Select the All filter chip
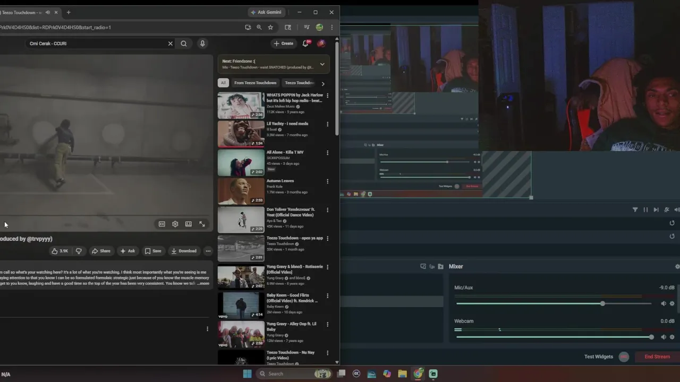This screenshot has height=382, width=680. click(223, 83)
